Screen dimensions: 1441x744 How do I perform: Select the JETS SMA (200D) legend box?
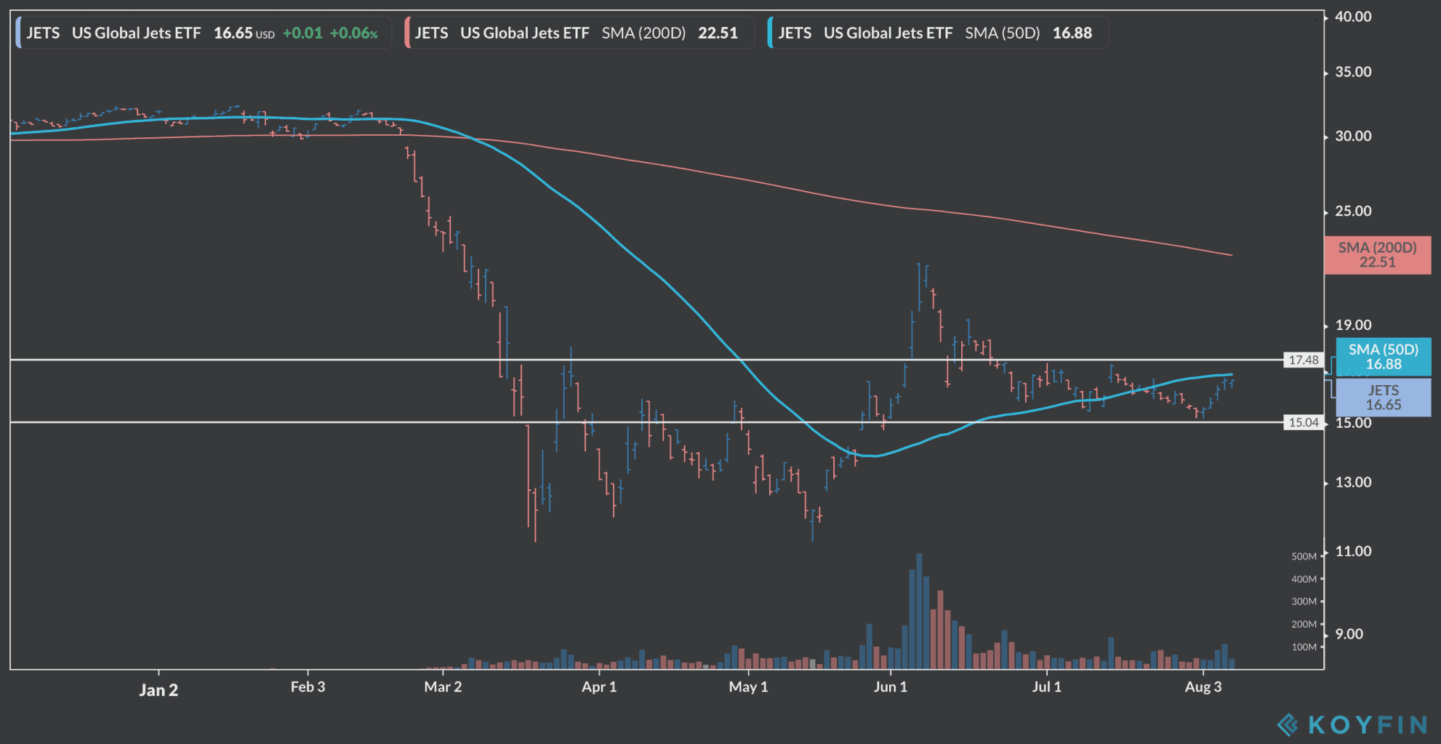click(579, 33)
